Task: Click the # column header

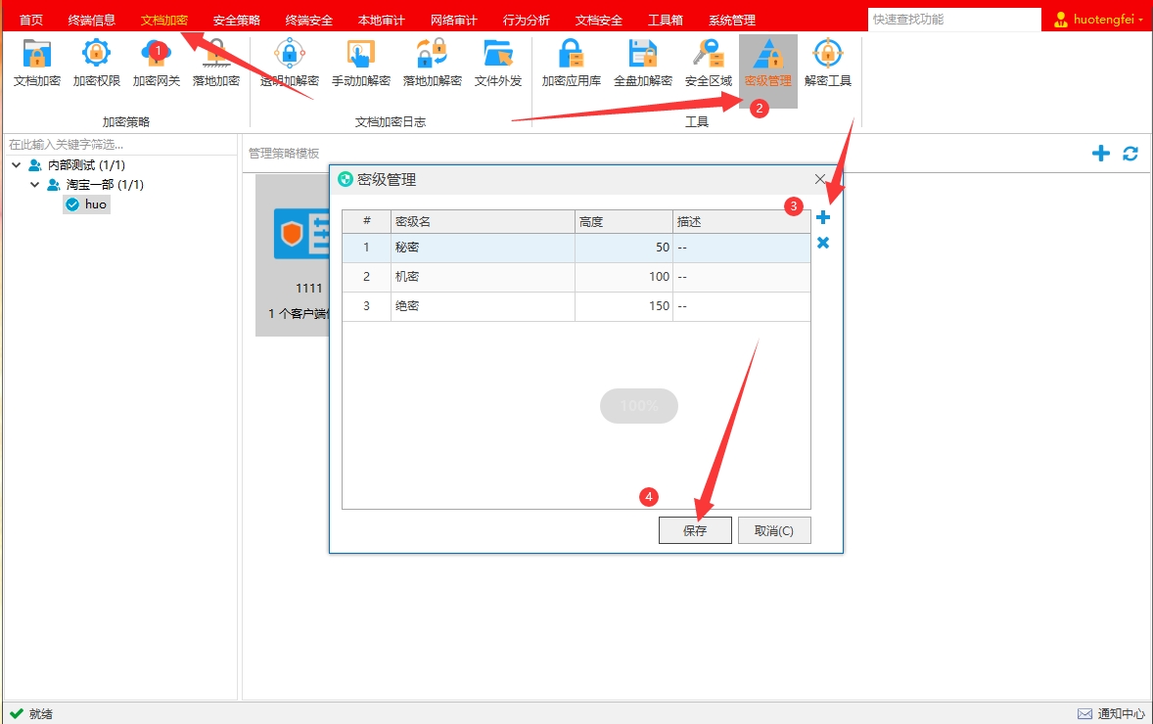Action: click(367, 221)
